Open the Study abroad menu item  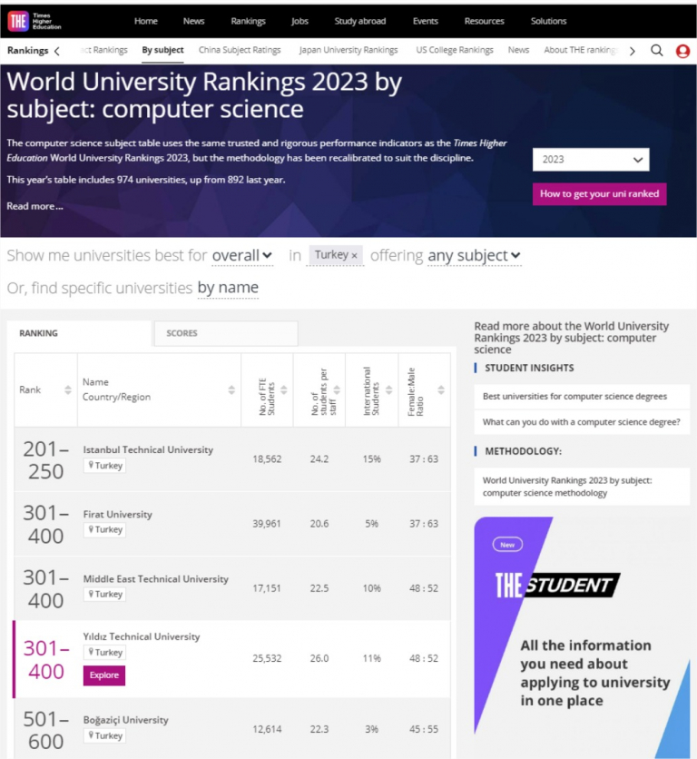360,21
